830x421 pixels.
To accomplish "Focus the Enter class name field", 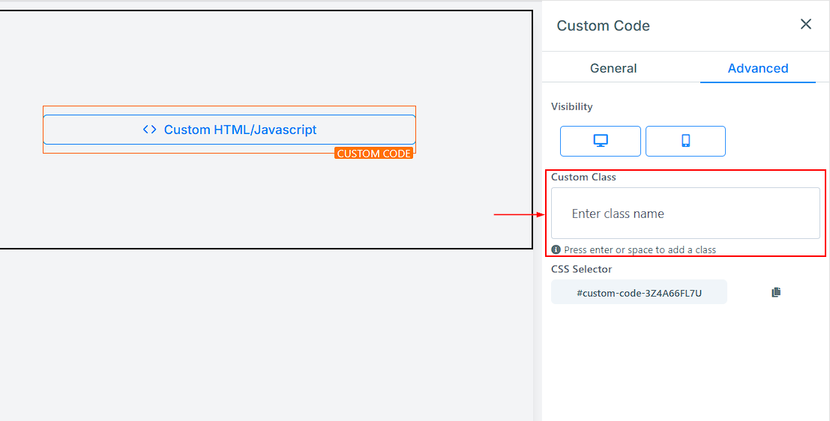I will pos(685,213).
